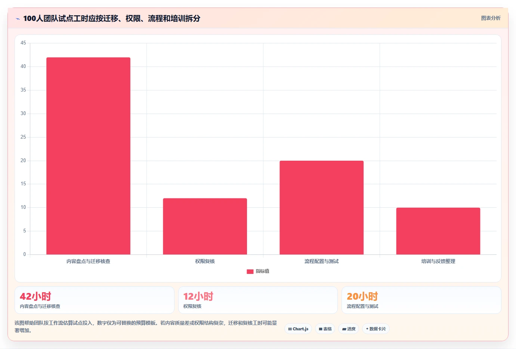Click the Chart.js tag chip
Screen dimensions: 516x349
coord(298,329)
